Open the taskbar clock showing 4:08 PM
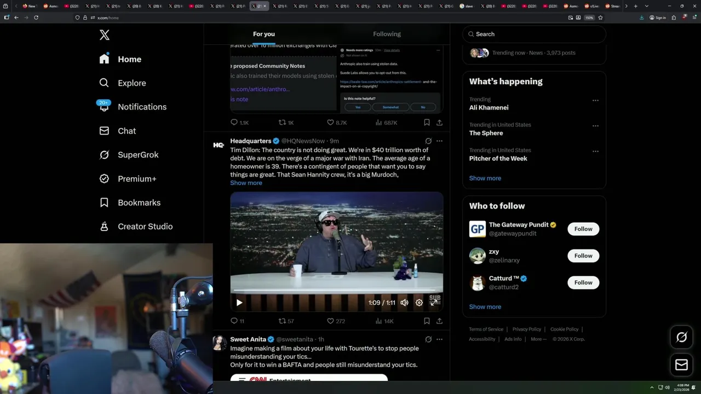This screenshot has height=394, width=701. click(682, 387)
